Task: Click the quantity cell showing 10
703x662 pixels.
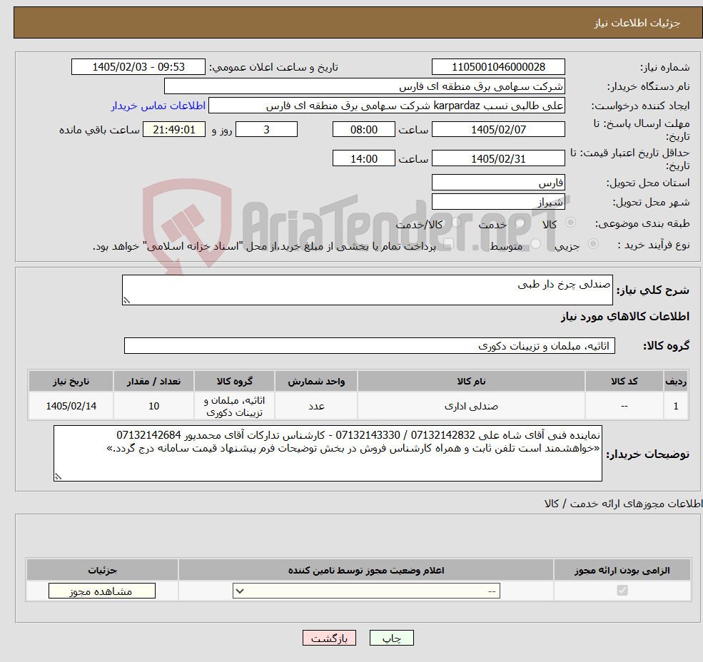Action: pos(153,406)
